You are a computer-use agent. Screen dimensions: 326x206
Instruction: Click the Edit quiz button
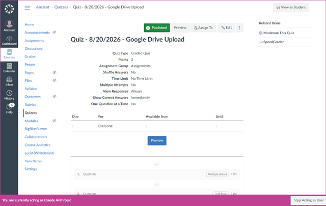(x=226, y=28)
